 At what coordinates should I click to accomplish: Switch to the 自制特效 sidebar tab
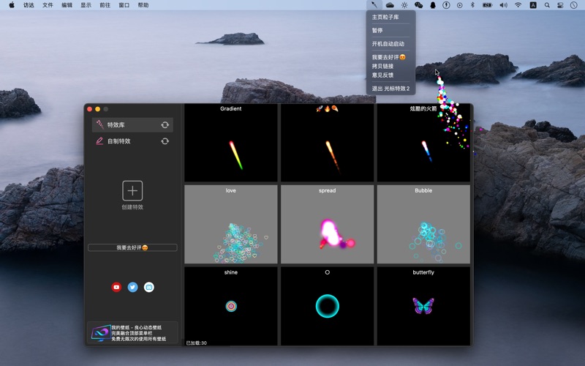click(118, 141)
